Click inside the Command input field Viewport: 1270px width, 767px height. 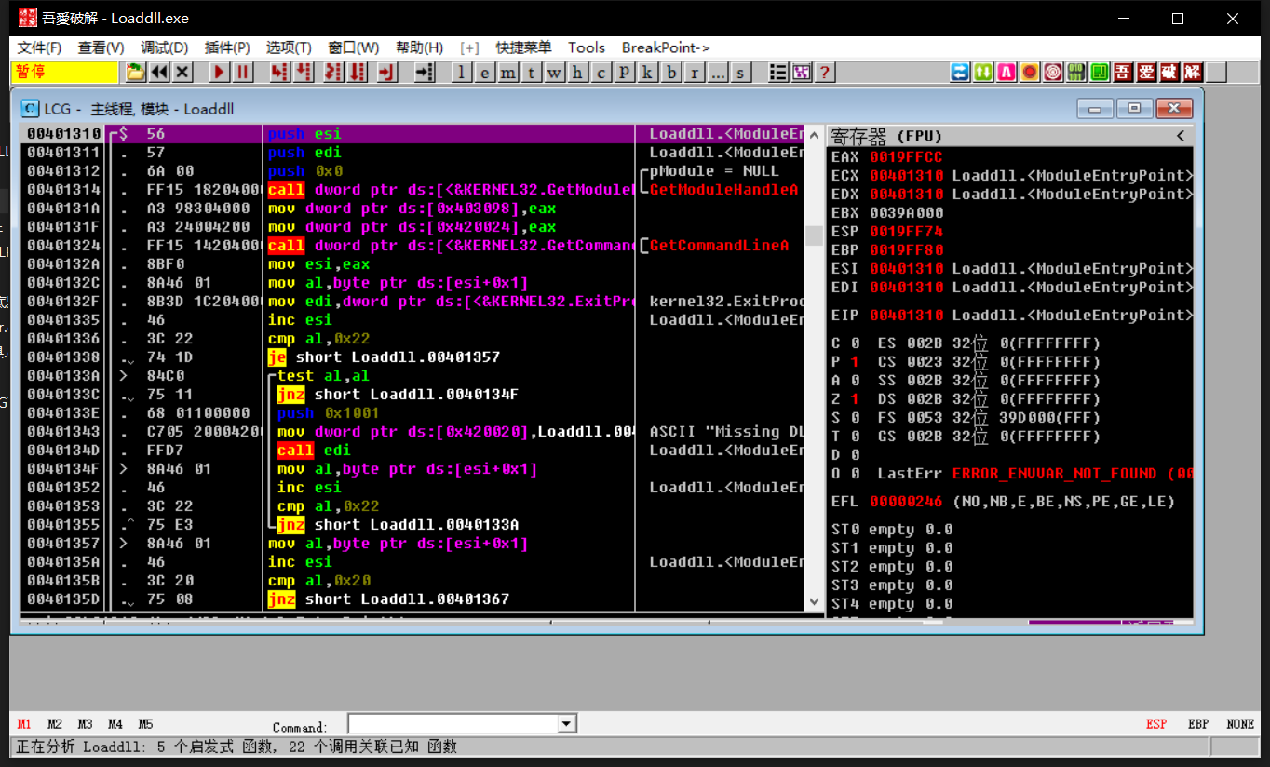[453, 723]
